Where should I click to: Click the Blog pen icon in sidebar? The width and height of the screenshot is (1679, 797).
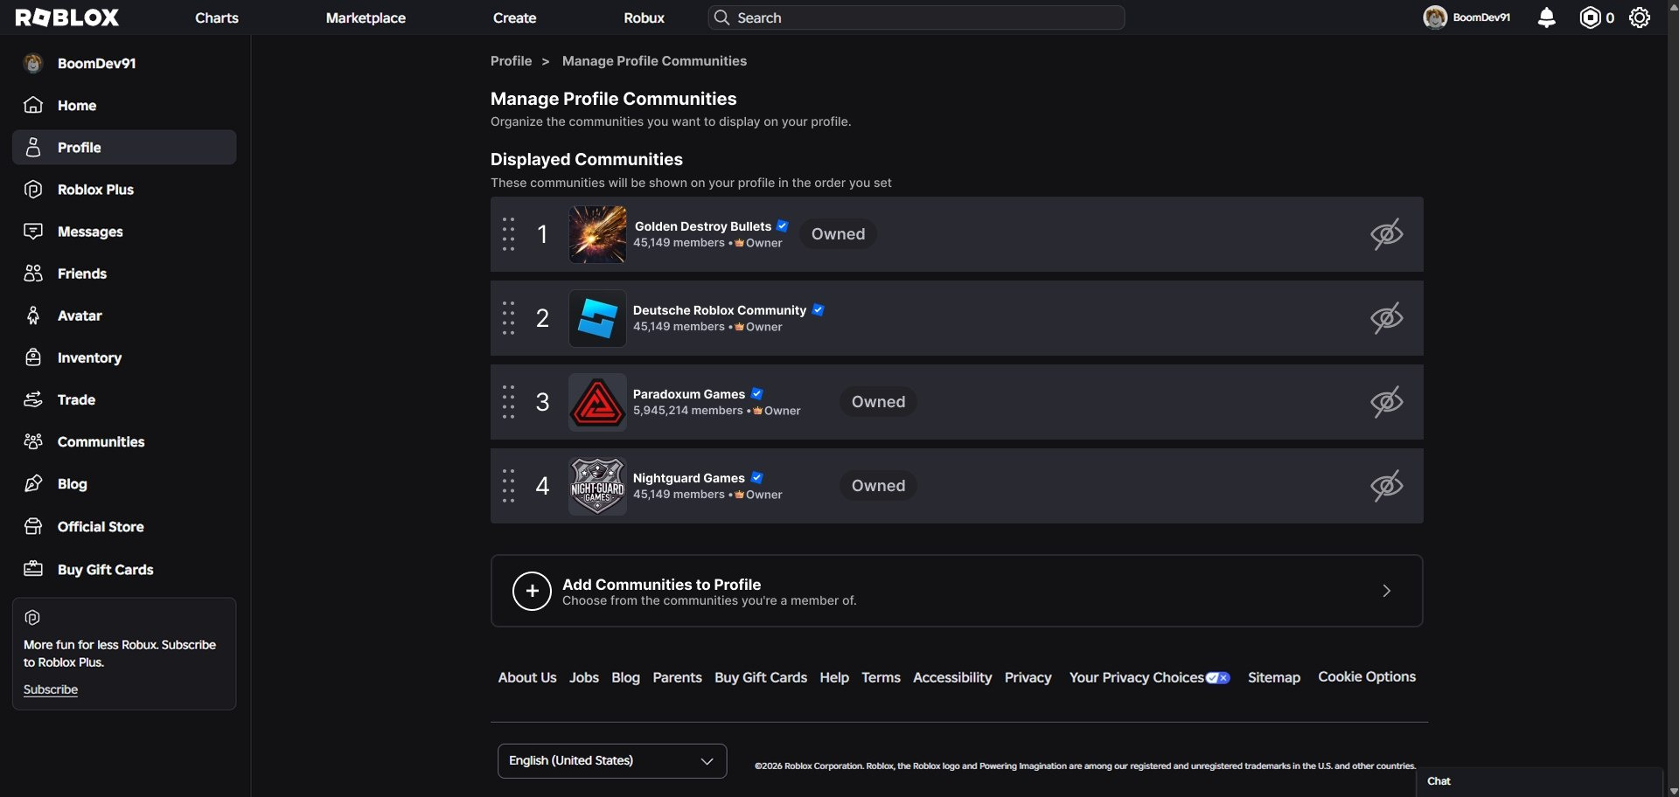(33, 483)
